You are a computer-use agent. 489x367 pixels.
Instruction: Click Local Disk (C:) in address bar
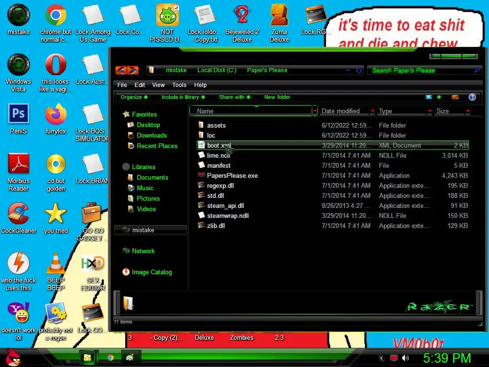tap(217, 70)
